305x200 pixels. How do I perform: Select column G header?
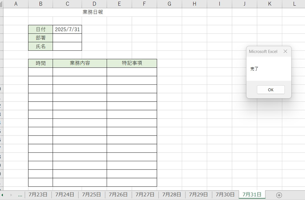click(169, 4)
